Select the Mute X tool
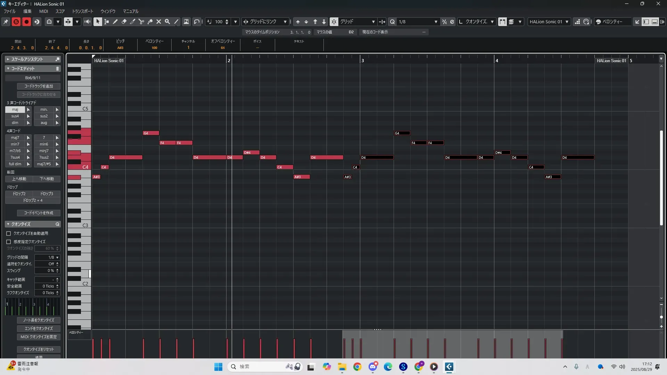The image size is (667, 375). point(159,22)
